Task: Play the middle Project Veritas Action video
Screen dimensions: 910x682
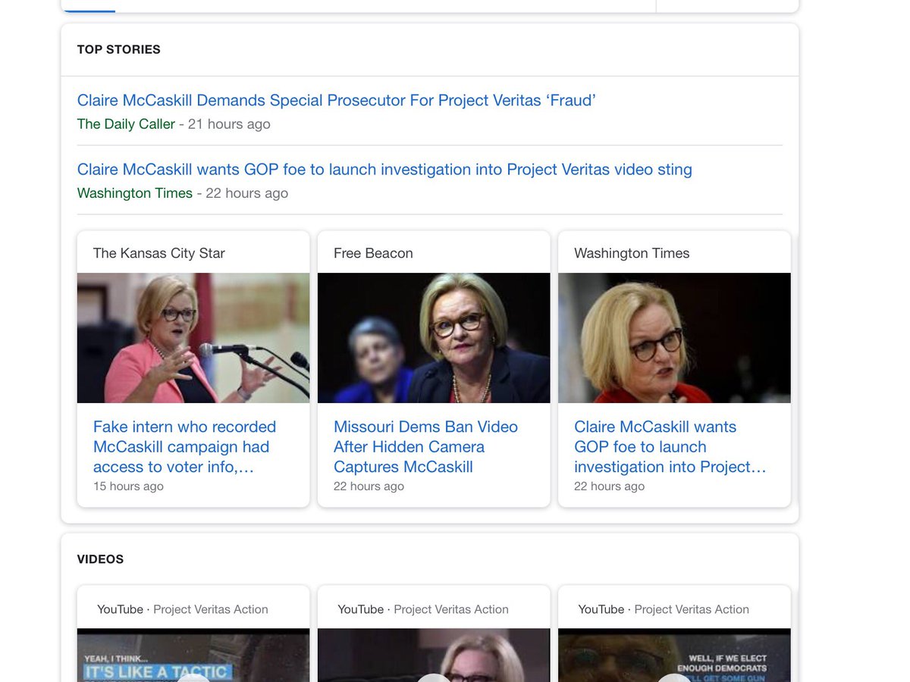Action: 434,655
